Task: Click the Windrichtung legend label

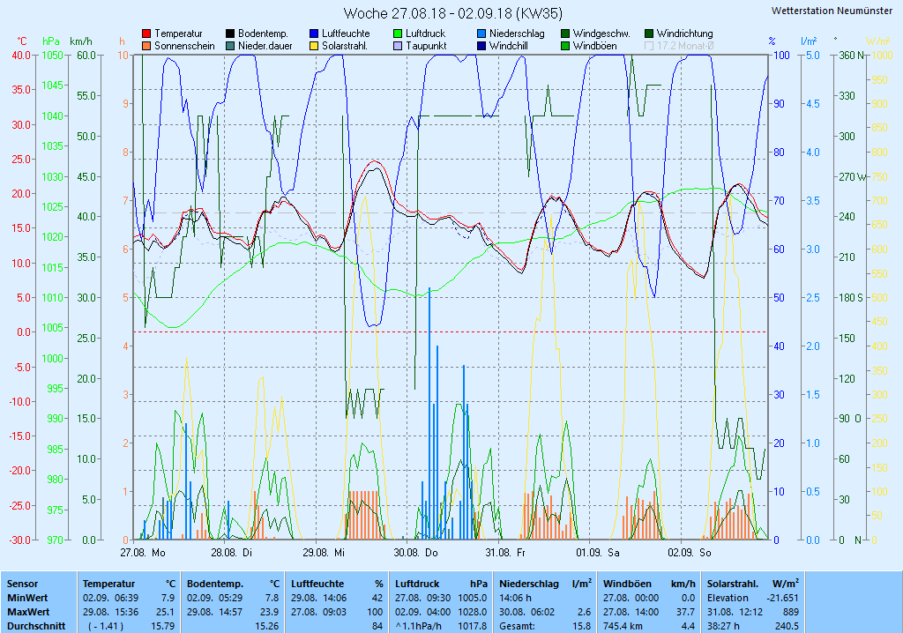Action: [684, 34]
